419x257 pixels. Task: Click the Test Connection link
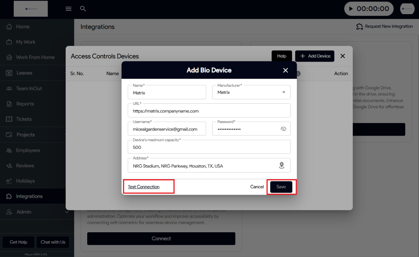144,187
